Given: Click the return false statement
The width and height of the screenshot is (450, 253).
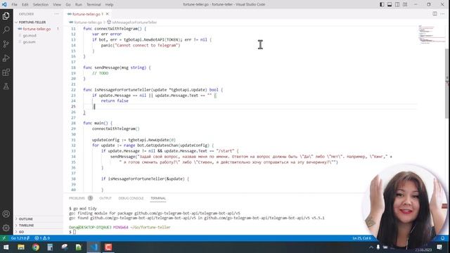Looking at the screenshot, I should (115, 101).
